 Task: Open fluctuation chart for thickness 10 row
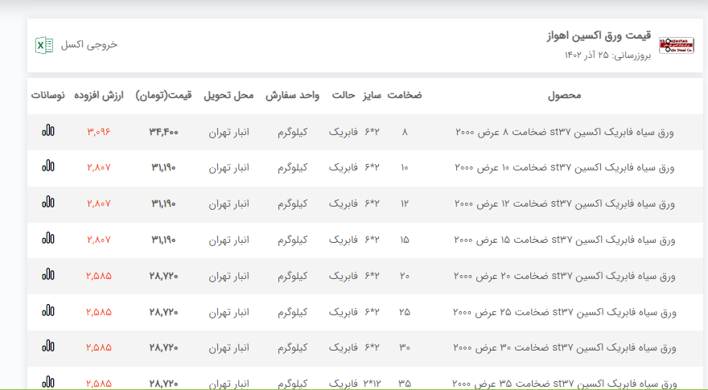tap(48, 167)
